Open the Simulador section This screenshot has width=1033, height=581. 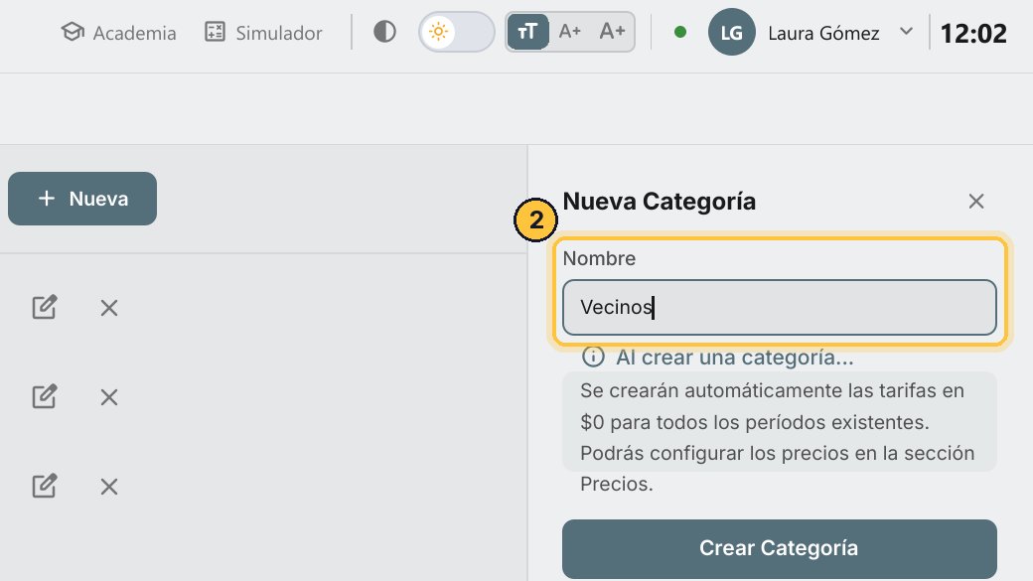263,32
